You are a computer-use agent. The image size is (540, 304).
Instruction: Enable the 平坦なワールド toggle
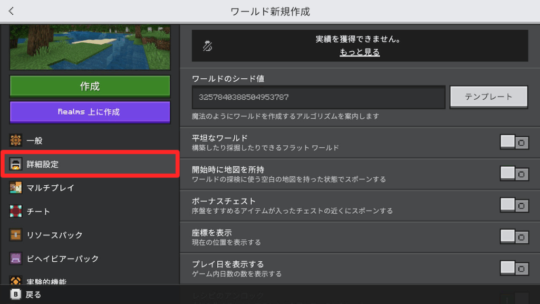pyautogui.click(x=514, y=142)
